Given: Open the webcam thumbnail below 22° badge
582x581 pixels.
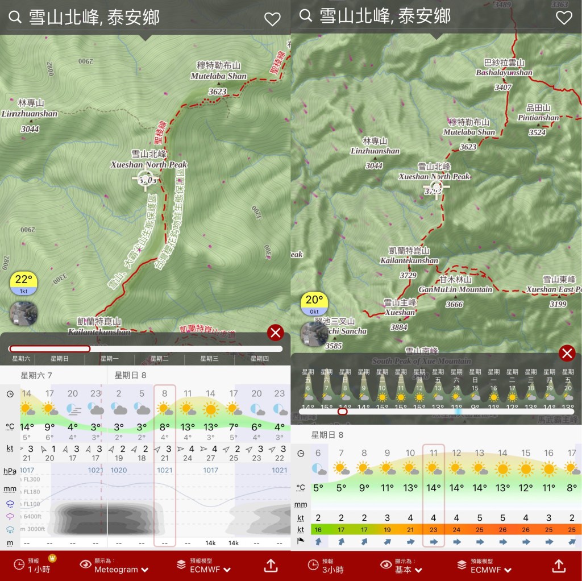Looking at the screenshot, I should [x=24, y=313].
